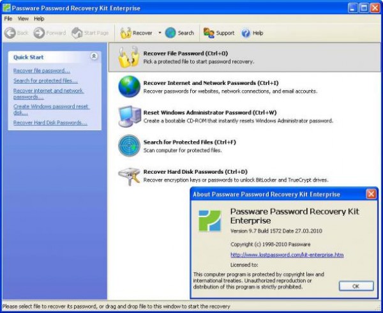
Task: Click the Quick Start panel header
Action: tap(54, 57)
